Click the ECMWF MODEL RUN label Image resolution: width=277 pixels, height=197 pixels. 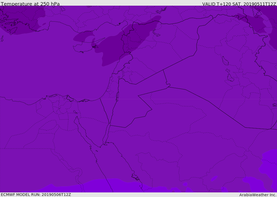(36, 195)
